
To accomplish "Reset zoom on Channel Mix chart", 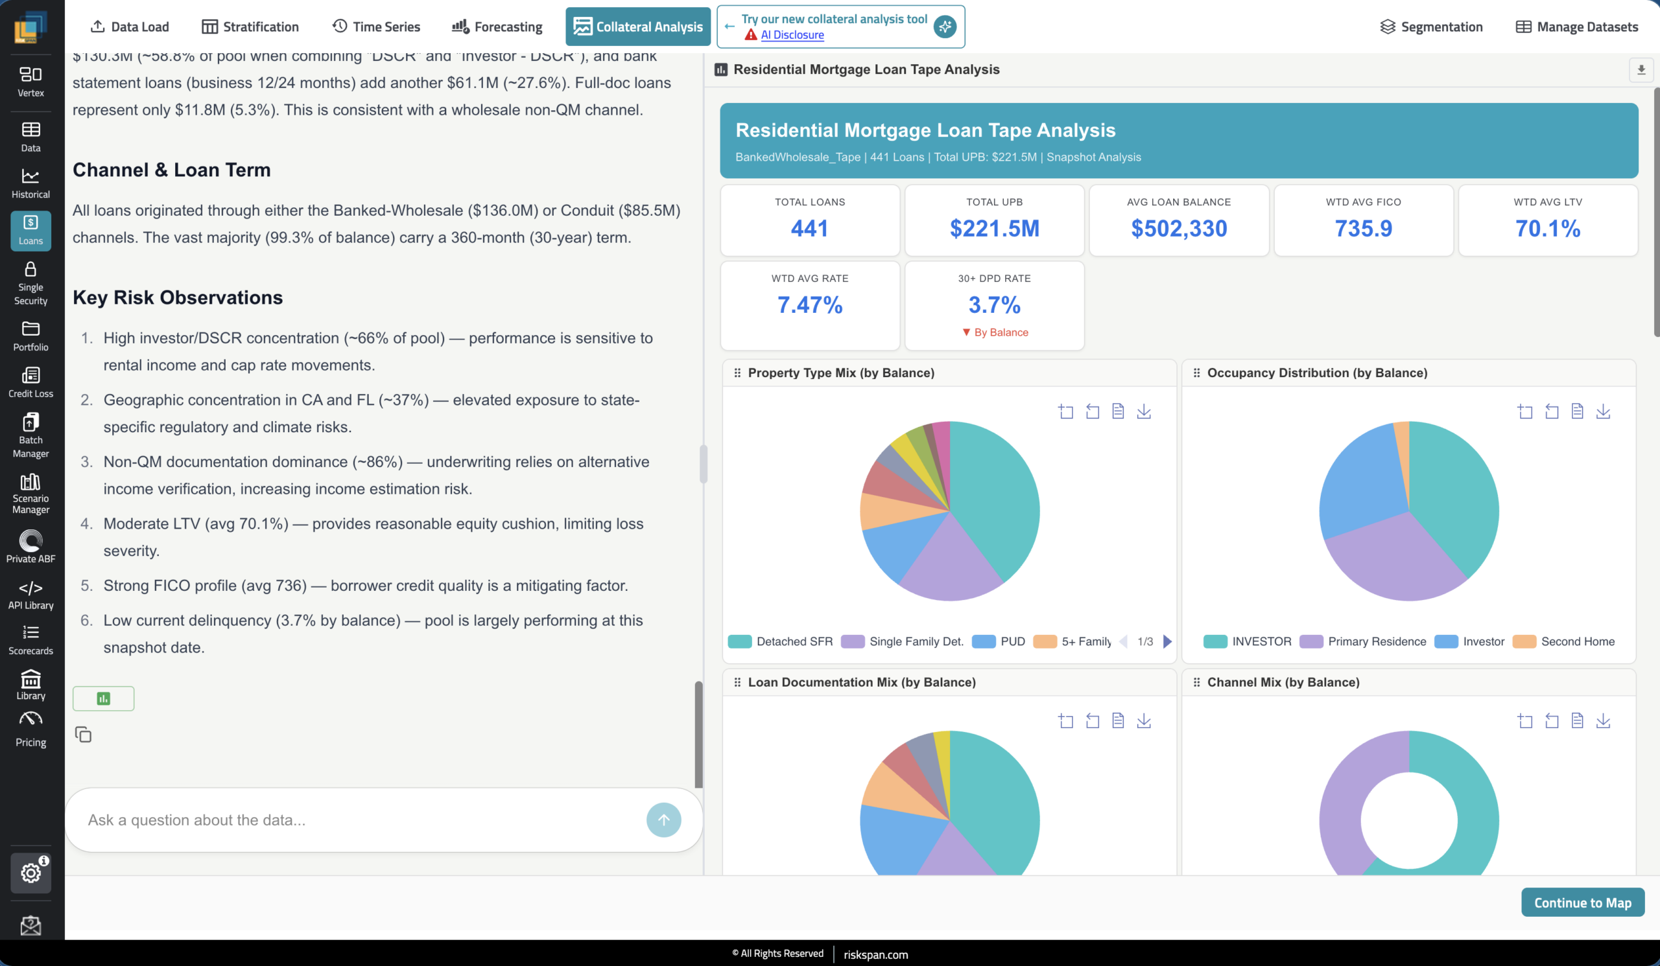I will click(x=1551, y=721).
